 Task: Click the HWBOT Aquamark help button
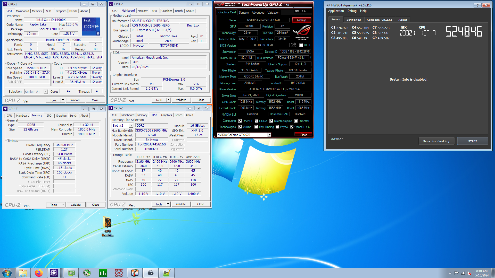click(477, 5)
